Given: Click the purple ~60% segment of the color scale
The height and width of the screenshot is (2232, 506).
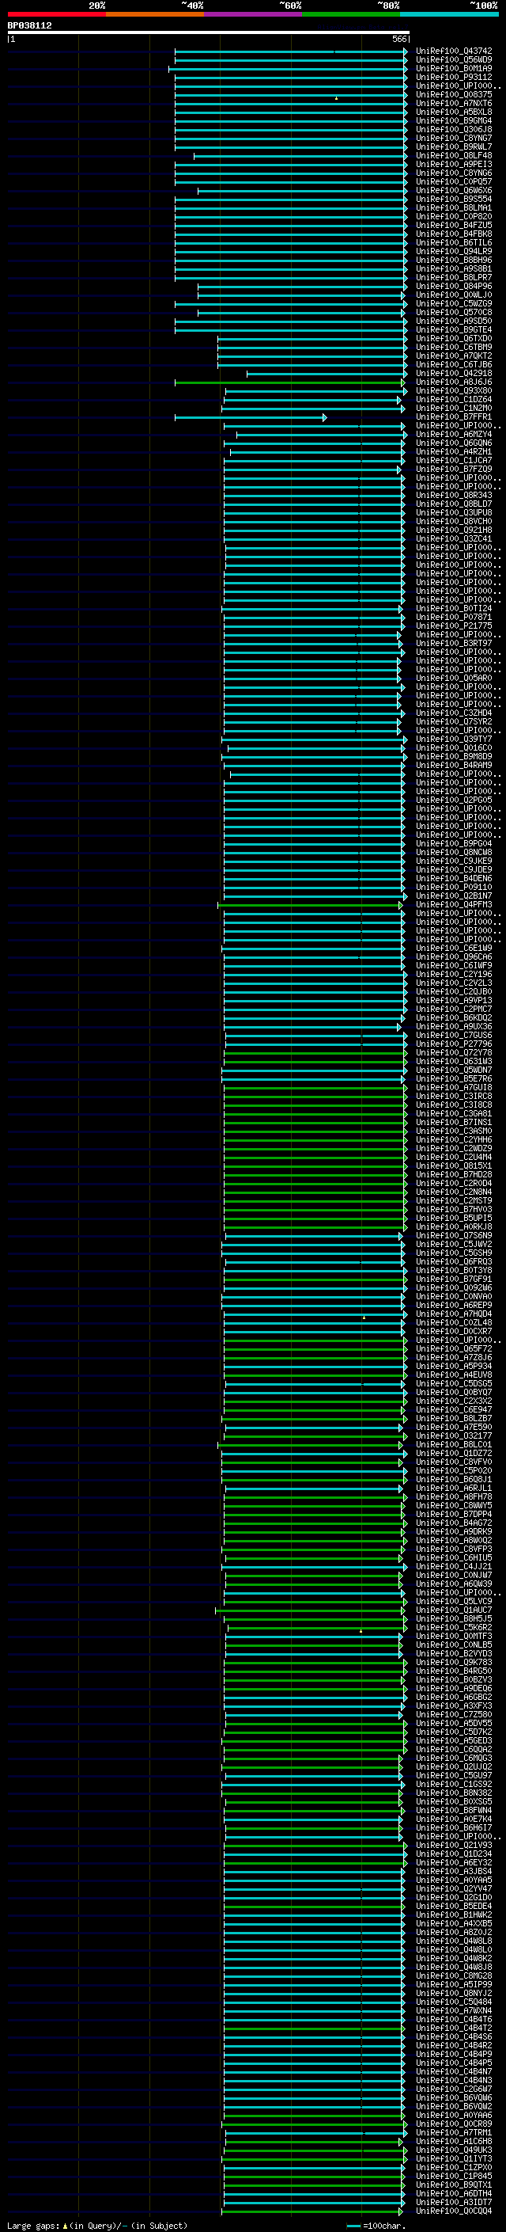Looking at the screenshot, I should (x=252, y=14).
